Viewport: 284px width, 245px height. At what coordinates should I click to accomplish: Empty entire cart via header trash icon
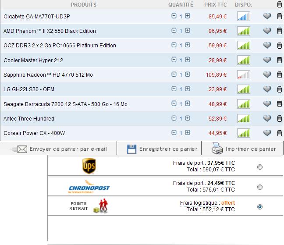[x=280, y=4]
